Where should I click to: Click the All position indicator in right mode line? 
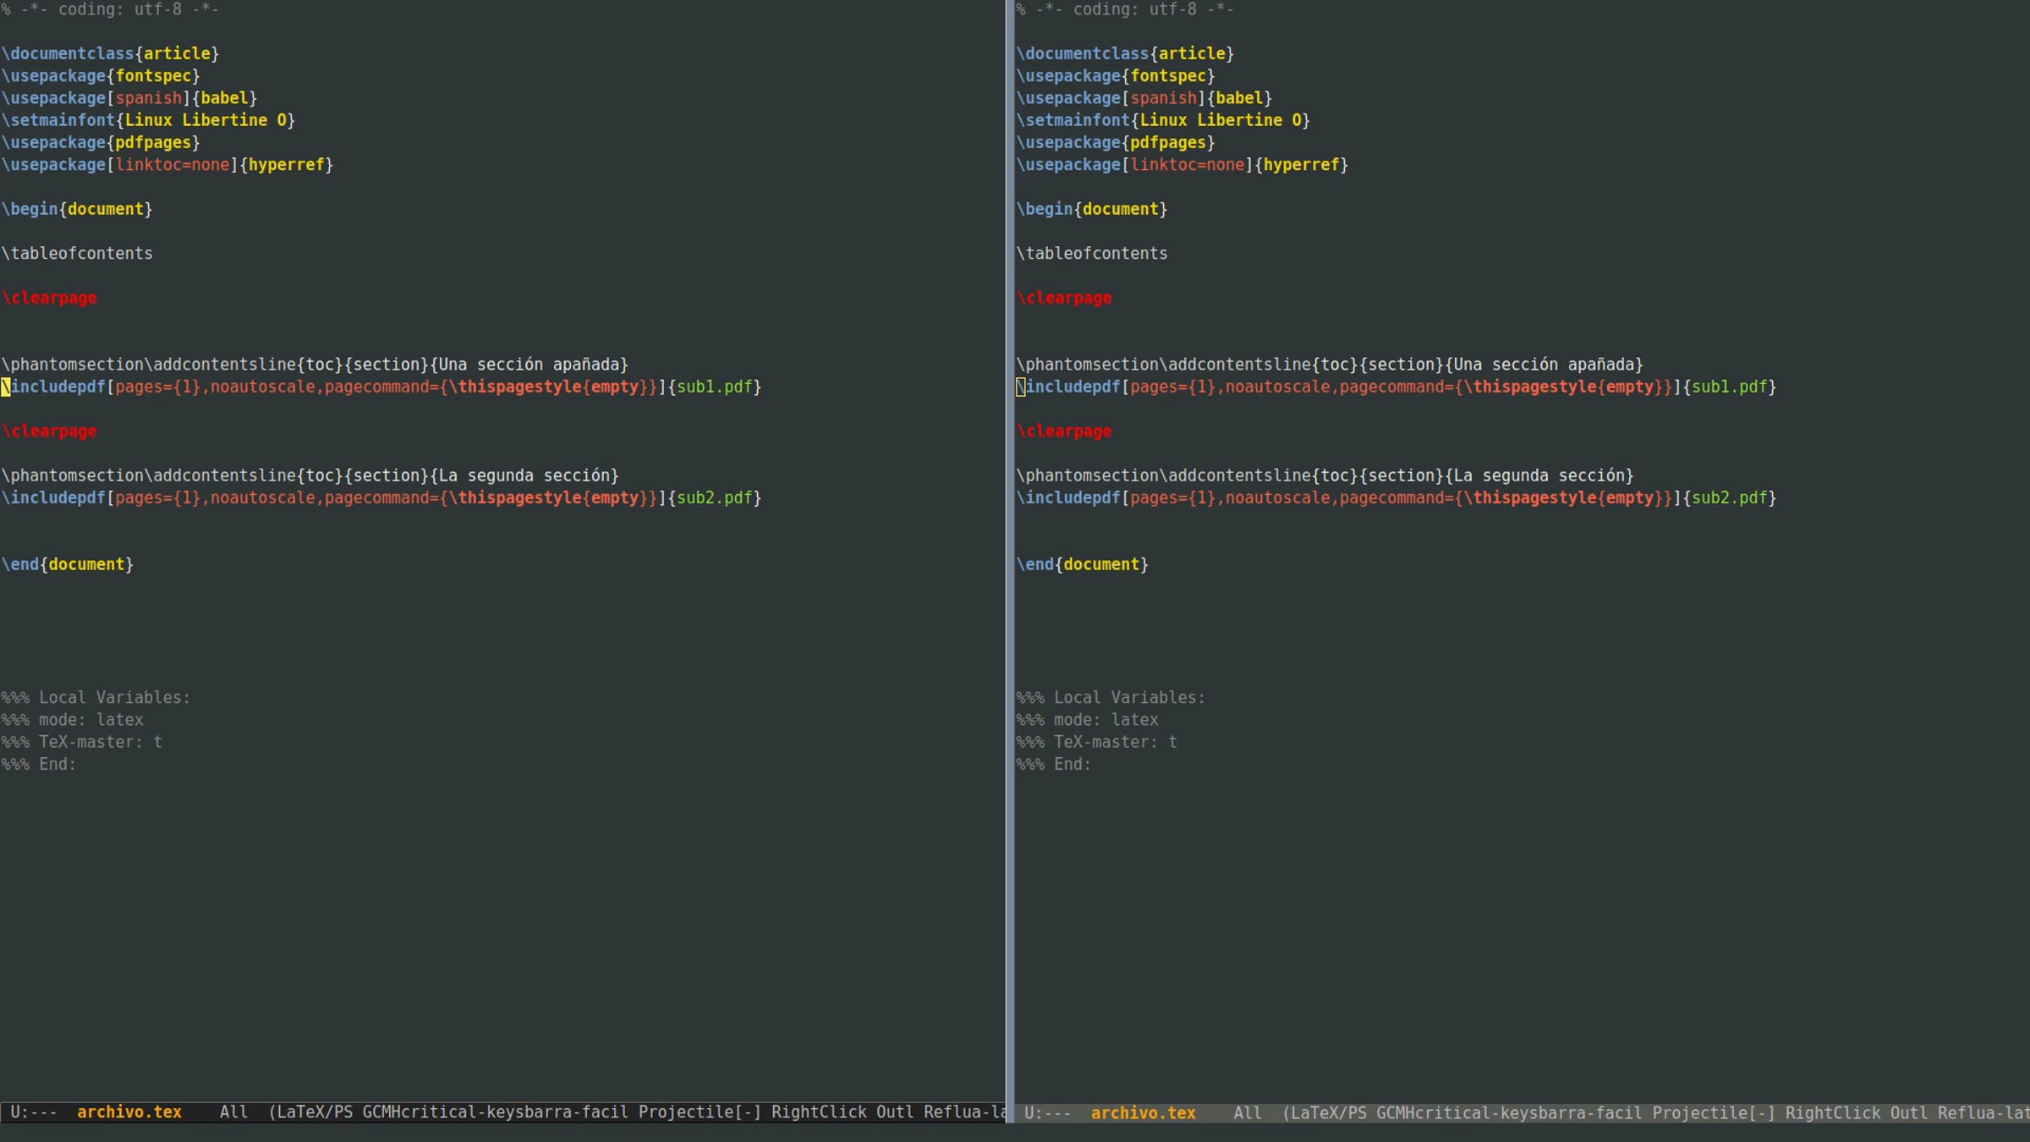(1248, 1112)
